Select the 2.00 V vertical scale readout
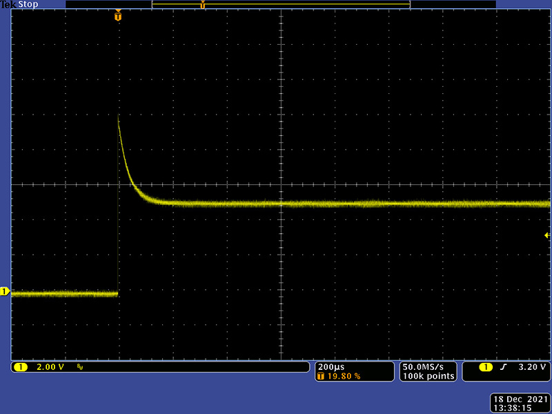Screen dimensions: 552x414 pos(50,367)
